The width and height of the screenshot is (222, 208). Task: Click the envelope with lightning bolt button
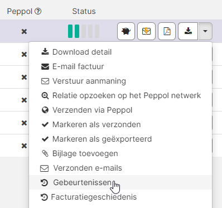click(x=146, y=31)
